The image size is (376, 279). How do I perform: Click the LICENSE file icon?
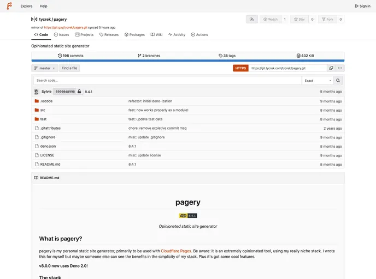(37, 155)
